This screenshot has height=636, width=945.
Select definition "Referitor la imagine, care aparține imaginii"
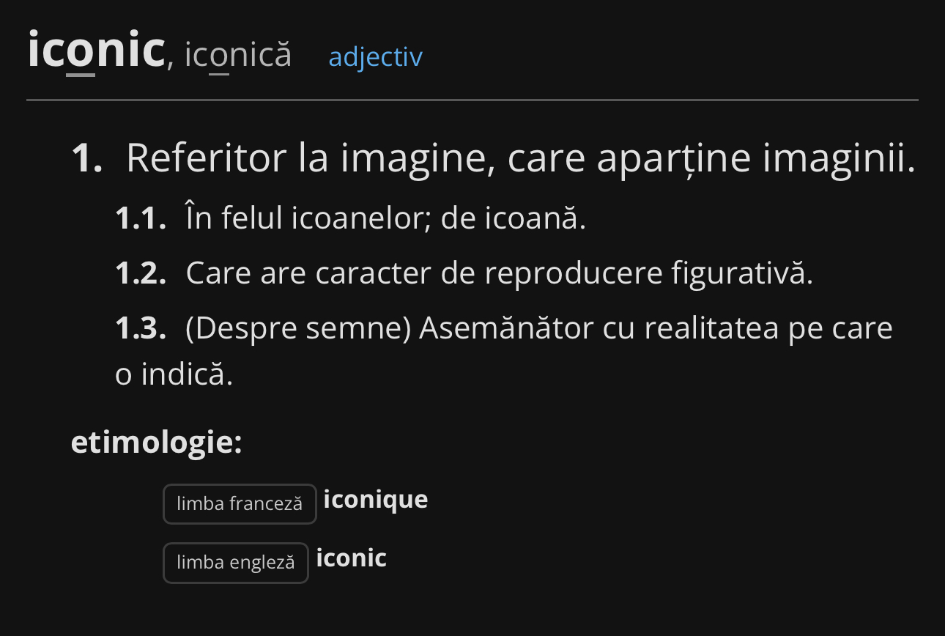click(x=521, y=158)
